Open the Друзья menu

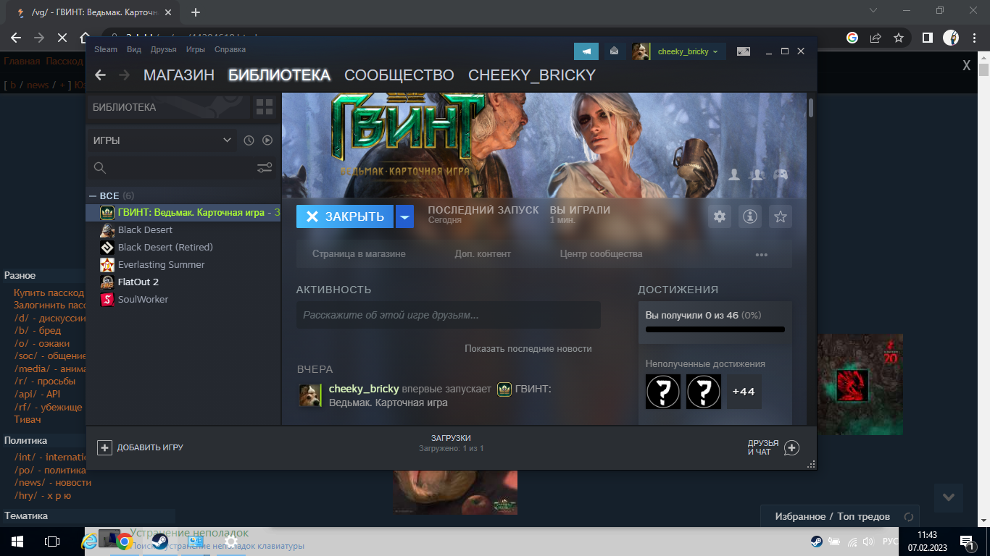163,49
